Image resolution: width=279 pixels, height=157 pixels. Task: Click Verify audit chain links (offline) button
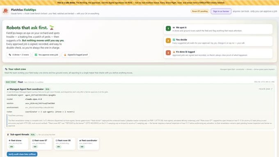[x=22, y=154]
